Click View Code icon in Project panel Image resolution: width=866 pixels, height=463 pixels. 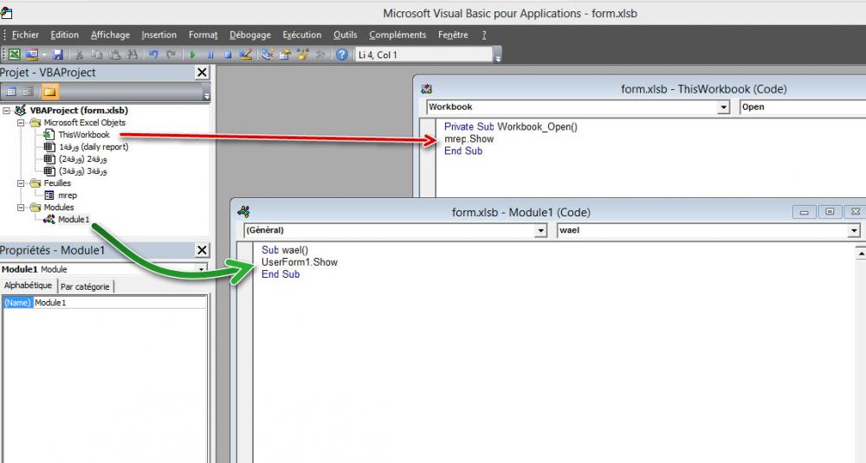tap(11, 92)
